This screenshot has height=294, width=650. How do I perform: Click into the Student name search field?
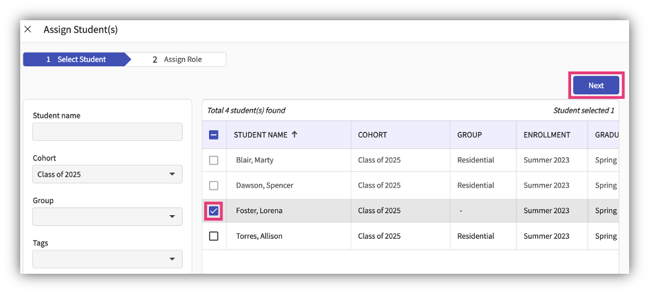coord(107,131)
